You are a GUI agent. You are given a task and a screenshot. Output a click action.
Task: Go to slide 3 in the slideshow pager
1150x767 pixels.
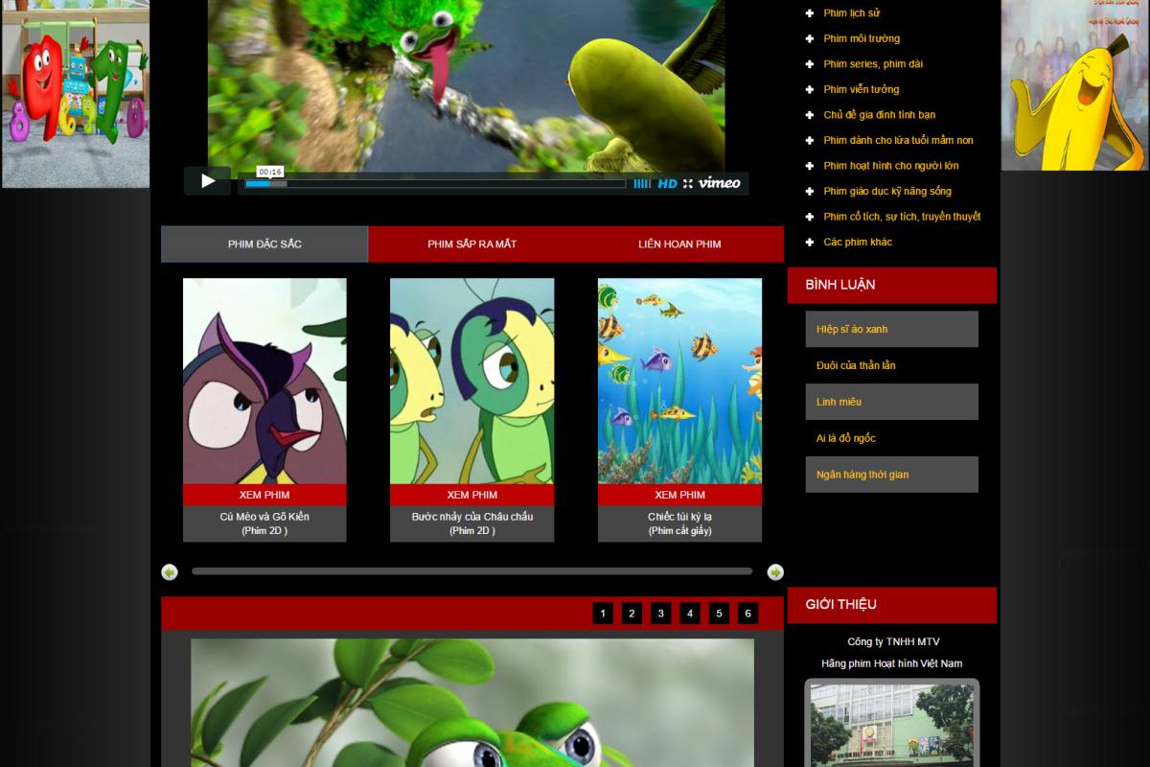pos(661,614)
